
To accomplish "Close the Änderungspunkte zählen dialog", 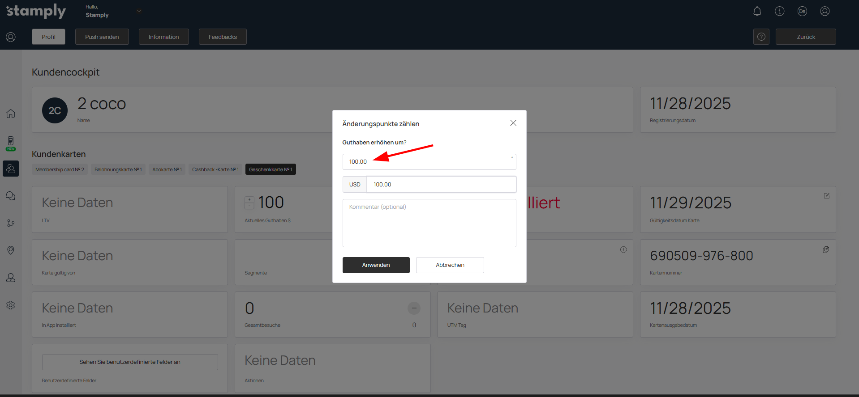I will [513, 123].
